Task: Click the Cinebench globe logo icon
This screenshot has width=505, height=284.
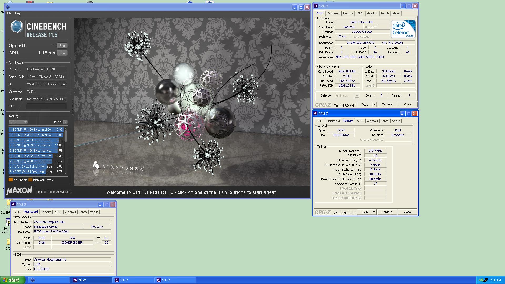Action: (17, 27)
